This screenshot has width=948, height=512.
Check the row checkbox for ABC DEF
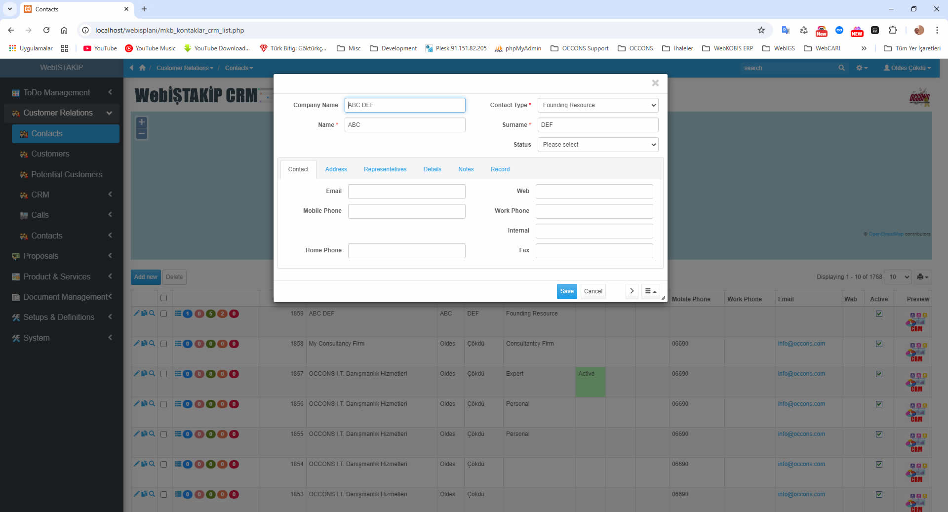pos(163,314)
